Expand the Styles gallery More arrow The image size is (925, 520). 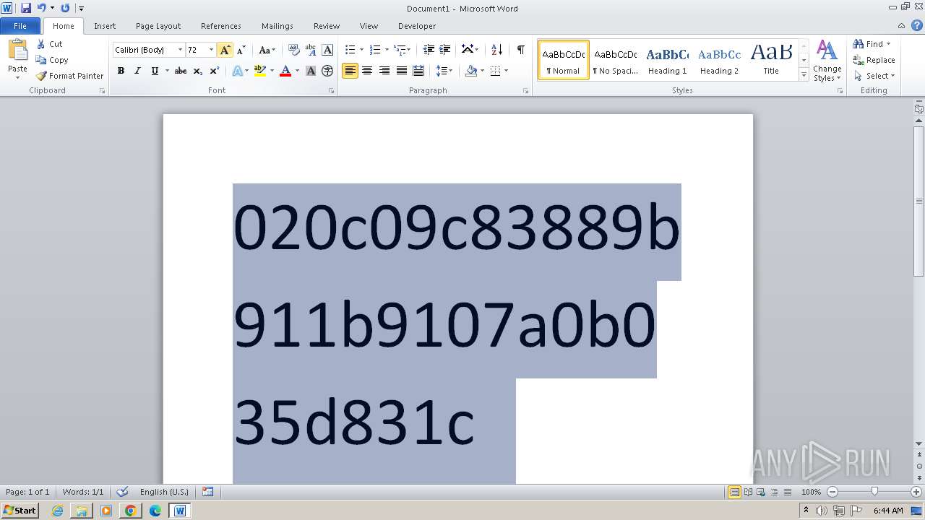[804, 75]
